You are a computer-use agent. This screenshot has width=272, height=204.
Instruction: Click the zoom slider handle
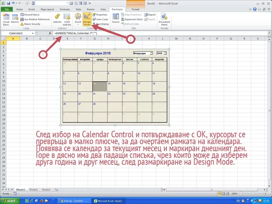[253, 193]
